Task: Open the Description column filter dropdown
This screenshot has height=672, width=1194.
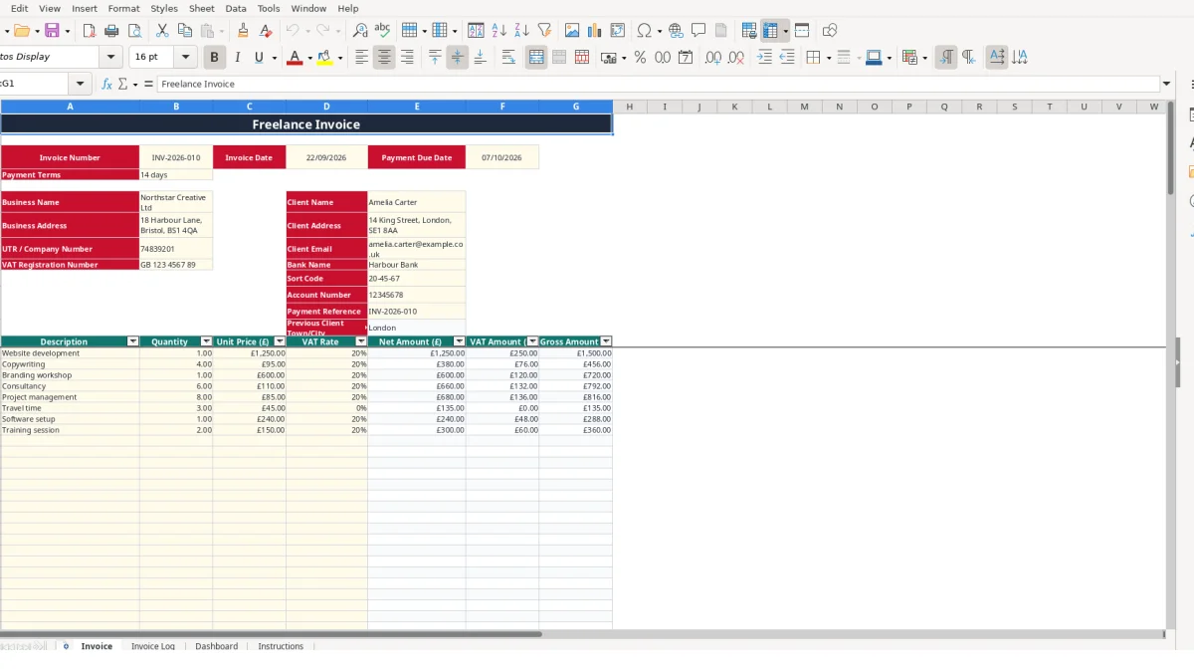Action: click(133, 341)
